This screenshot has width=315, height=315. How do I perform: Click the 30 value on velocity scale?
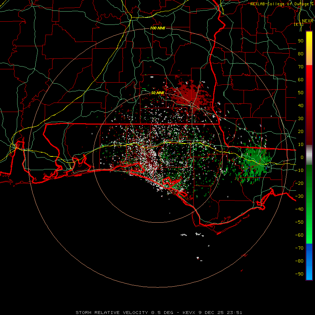301,119
